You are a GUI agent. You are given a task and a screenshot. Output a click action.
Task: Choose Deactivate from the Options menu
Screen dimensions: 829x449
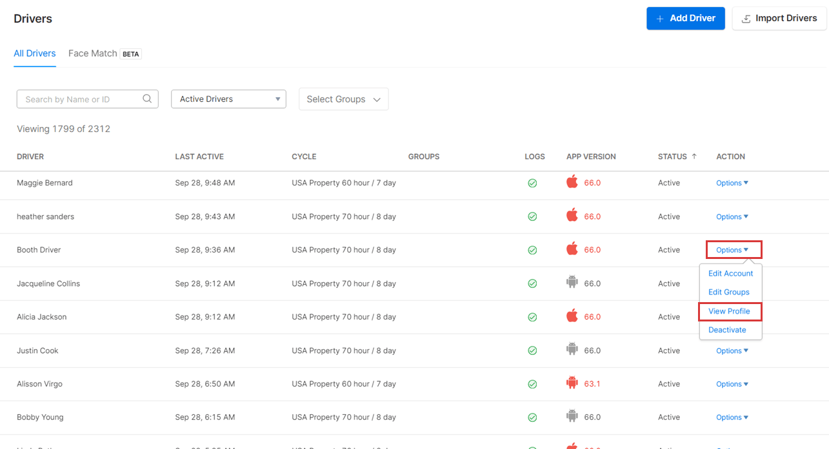(727, 330)
